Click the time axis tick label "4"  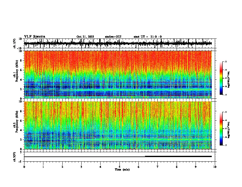click(101, 167)
